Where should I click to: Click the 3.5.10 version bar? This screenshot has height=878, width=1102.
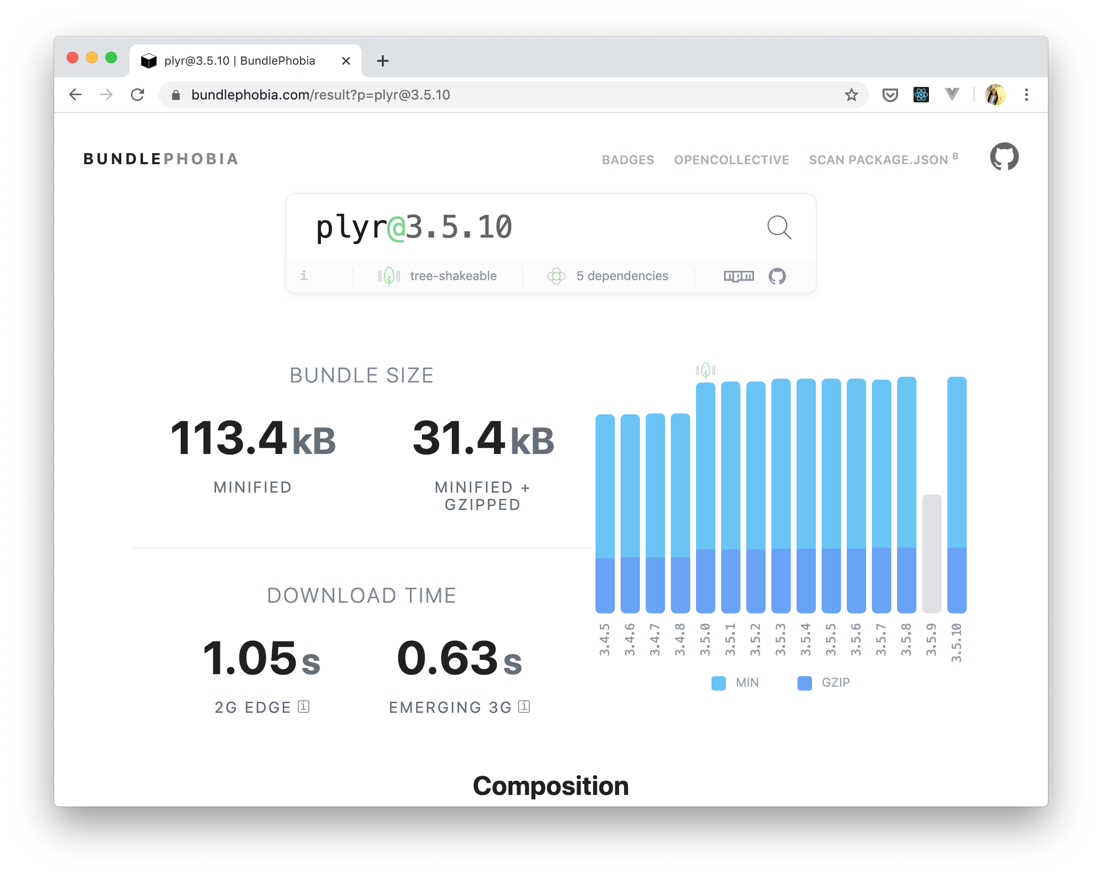coord(957,495)
